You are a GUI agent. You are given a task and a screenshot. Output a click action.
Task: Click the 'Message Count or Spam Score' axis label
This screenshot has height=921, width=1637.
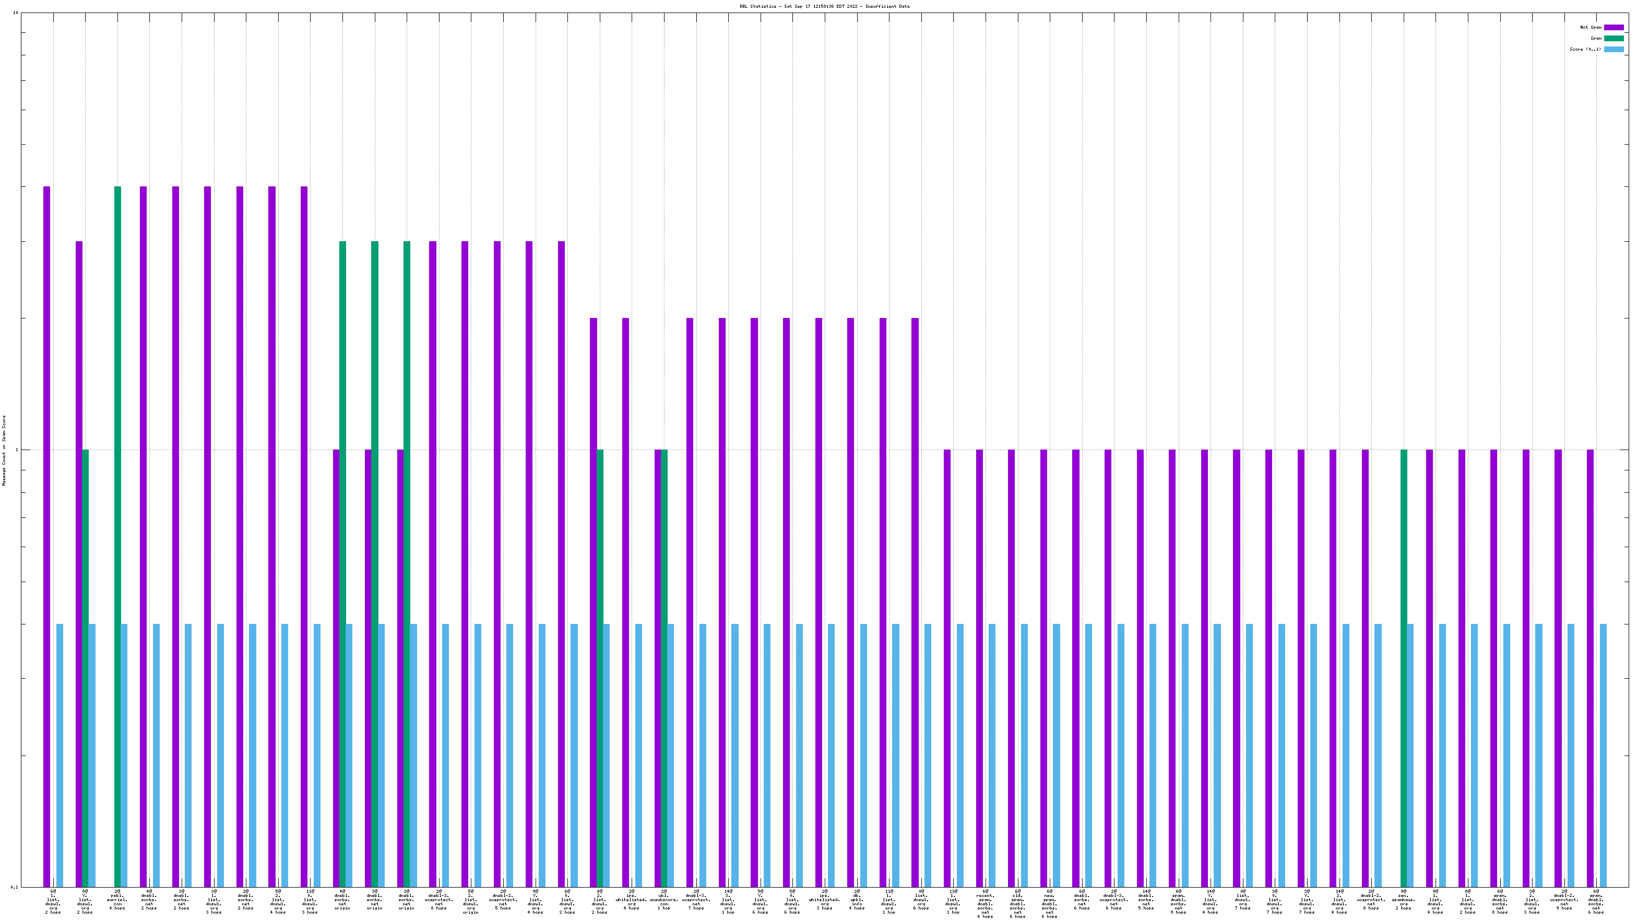point(4,451)
